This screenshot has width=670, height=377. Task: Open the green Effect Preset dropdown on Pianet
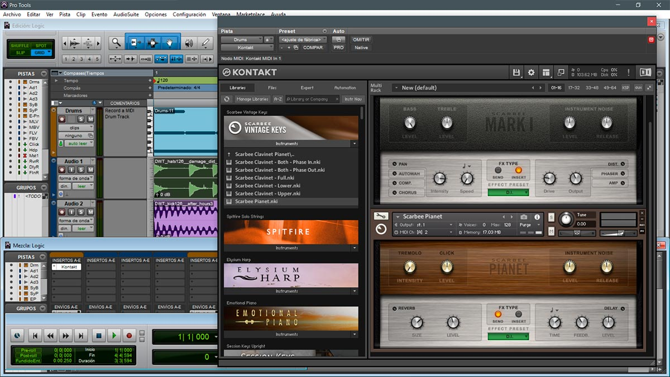click(x=508, y=336)
